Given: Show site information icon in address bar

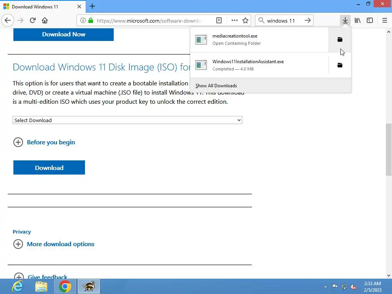Looking at the screenshot, I should [83, 21].
